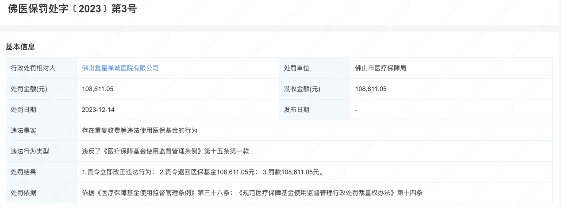Select the 基本信息 section heading
The height and width of the screenshot is (209, 561).
pos(20,46)
